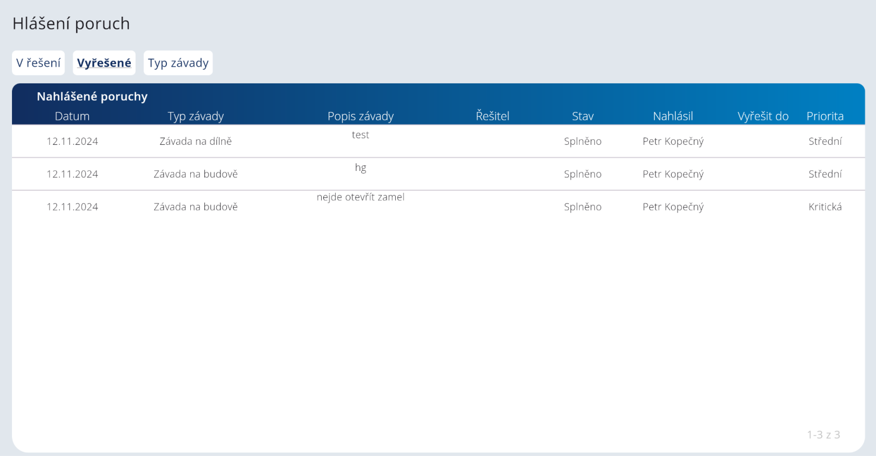Click the "Typ závady" column header
The height and width of the screenshot is (456, 876).
point(196,116)
